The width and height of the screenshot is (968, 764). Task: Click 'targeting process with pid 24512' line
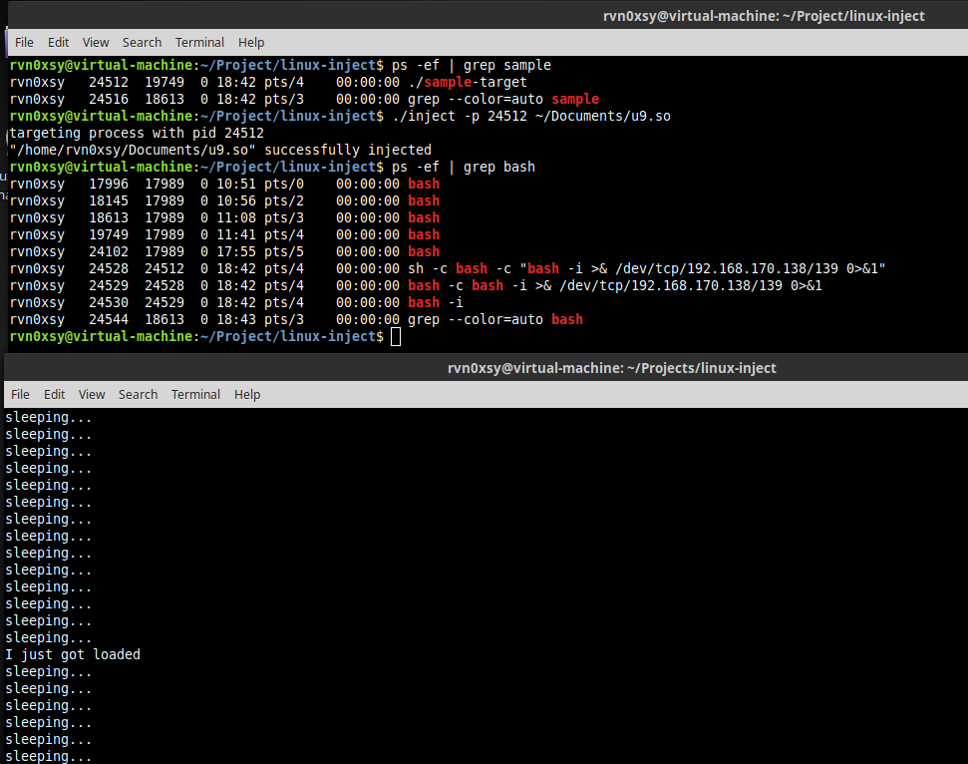click(137, 133)
